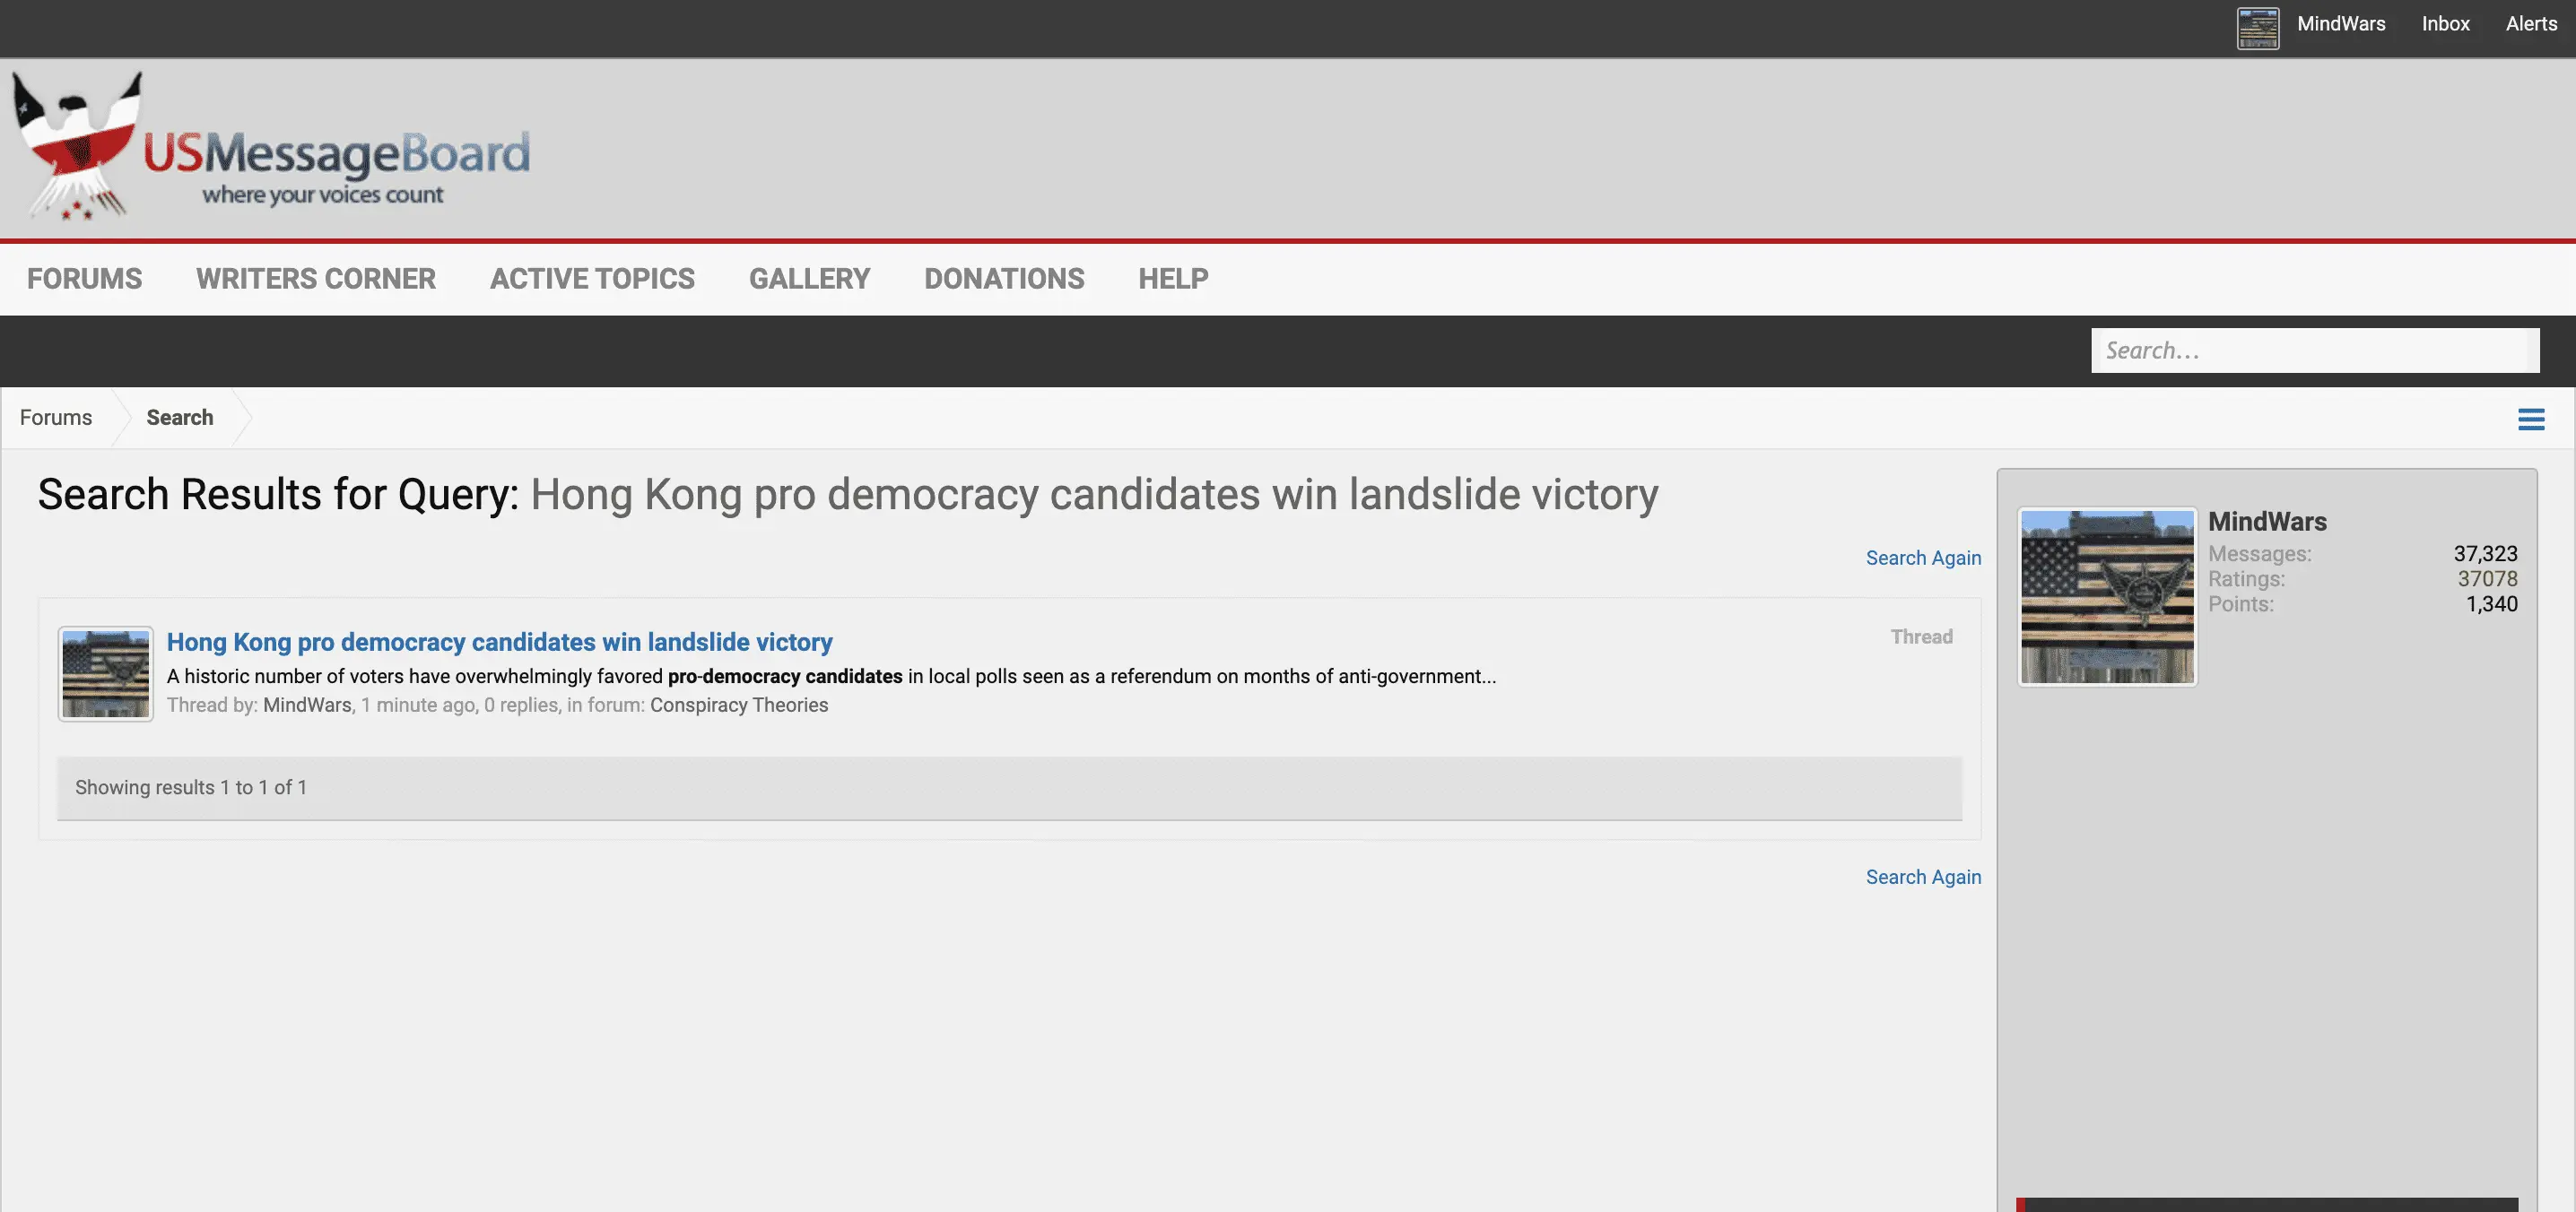
Task: Open the Help navigation item
Action: pyautogui.click(x=1173, y=279)
